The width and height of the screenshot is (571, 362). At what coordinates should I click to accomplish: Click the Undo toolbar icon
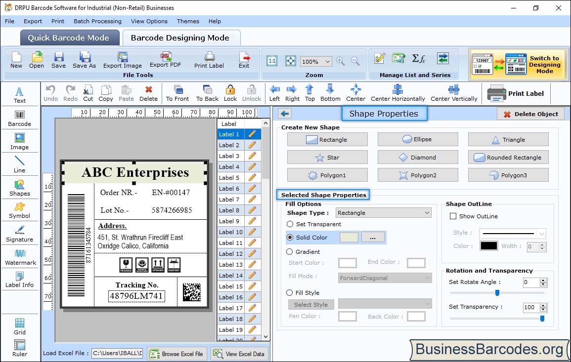click(x=50, y=93)
